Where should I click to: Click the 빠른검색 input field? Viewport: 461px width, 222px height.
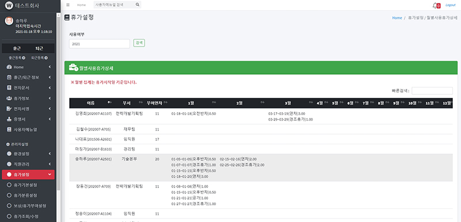(432, 91)
